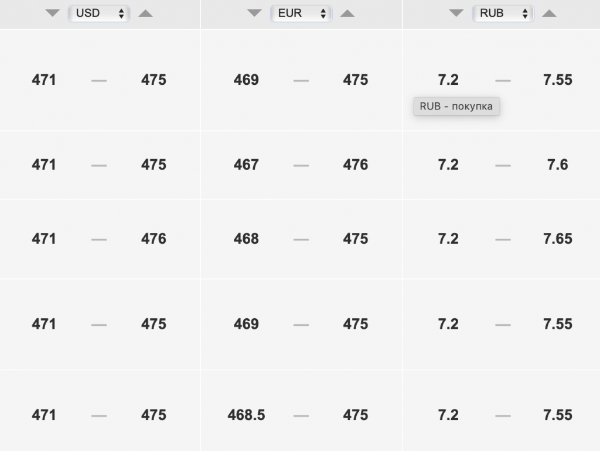
Task: Sort using down triangle beside EUR dropdown
Action: coord(254,13)
